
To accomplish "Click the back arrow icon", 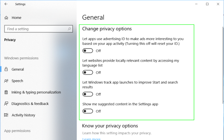I will [x=6, y=4].
